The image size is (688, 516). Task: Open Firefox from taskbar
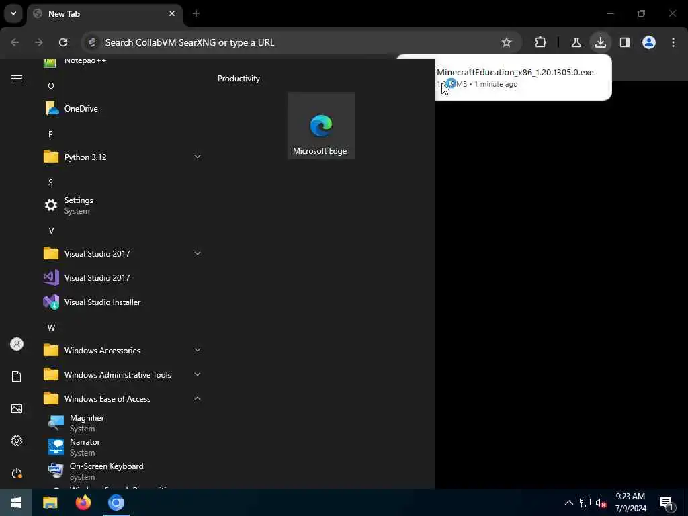pyautogui.click(x=83, y=503)
